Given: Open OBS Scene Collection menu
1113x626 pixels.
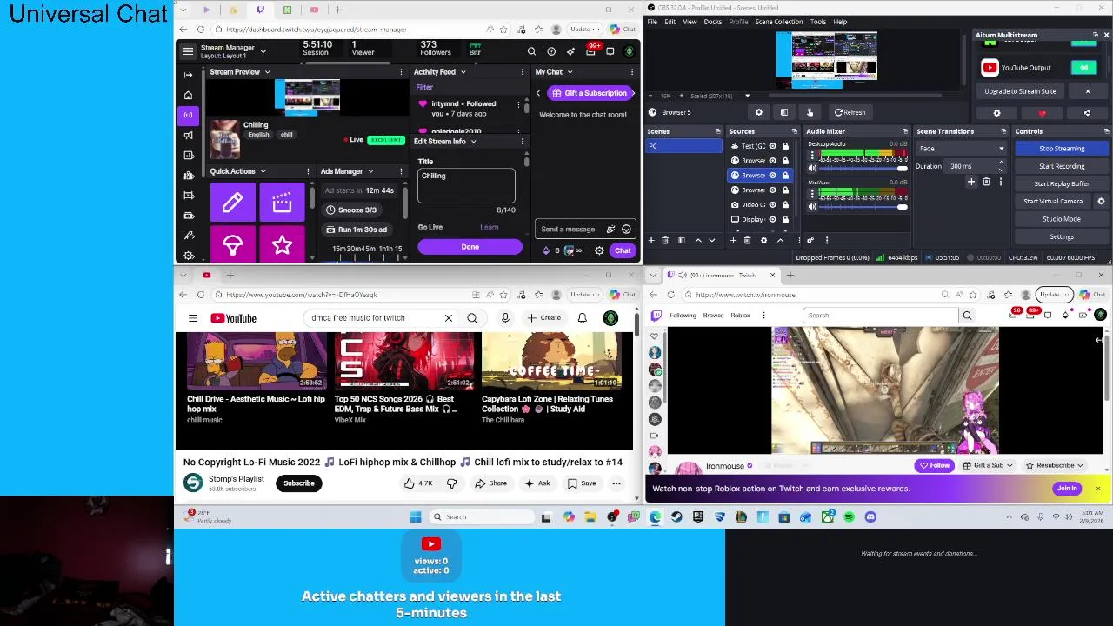Looking at the screenshot, I should click(x=779, y=22).
